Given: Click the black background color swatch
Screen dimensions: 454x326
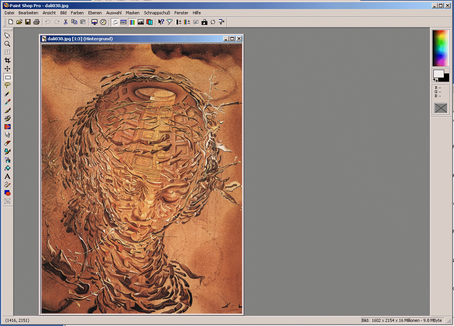Looking at the screenshot, I should pos(446,78).
